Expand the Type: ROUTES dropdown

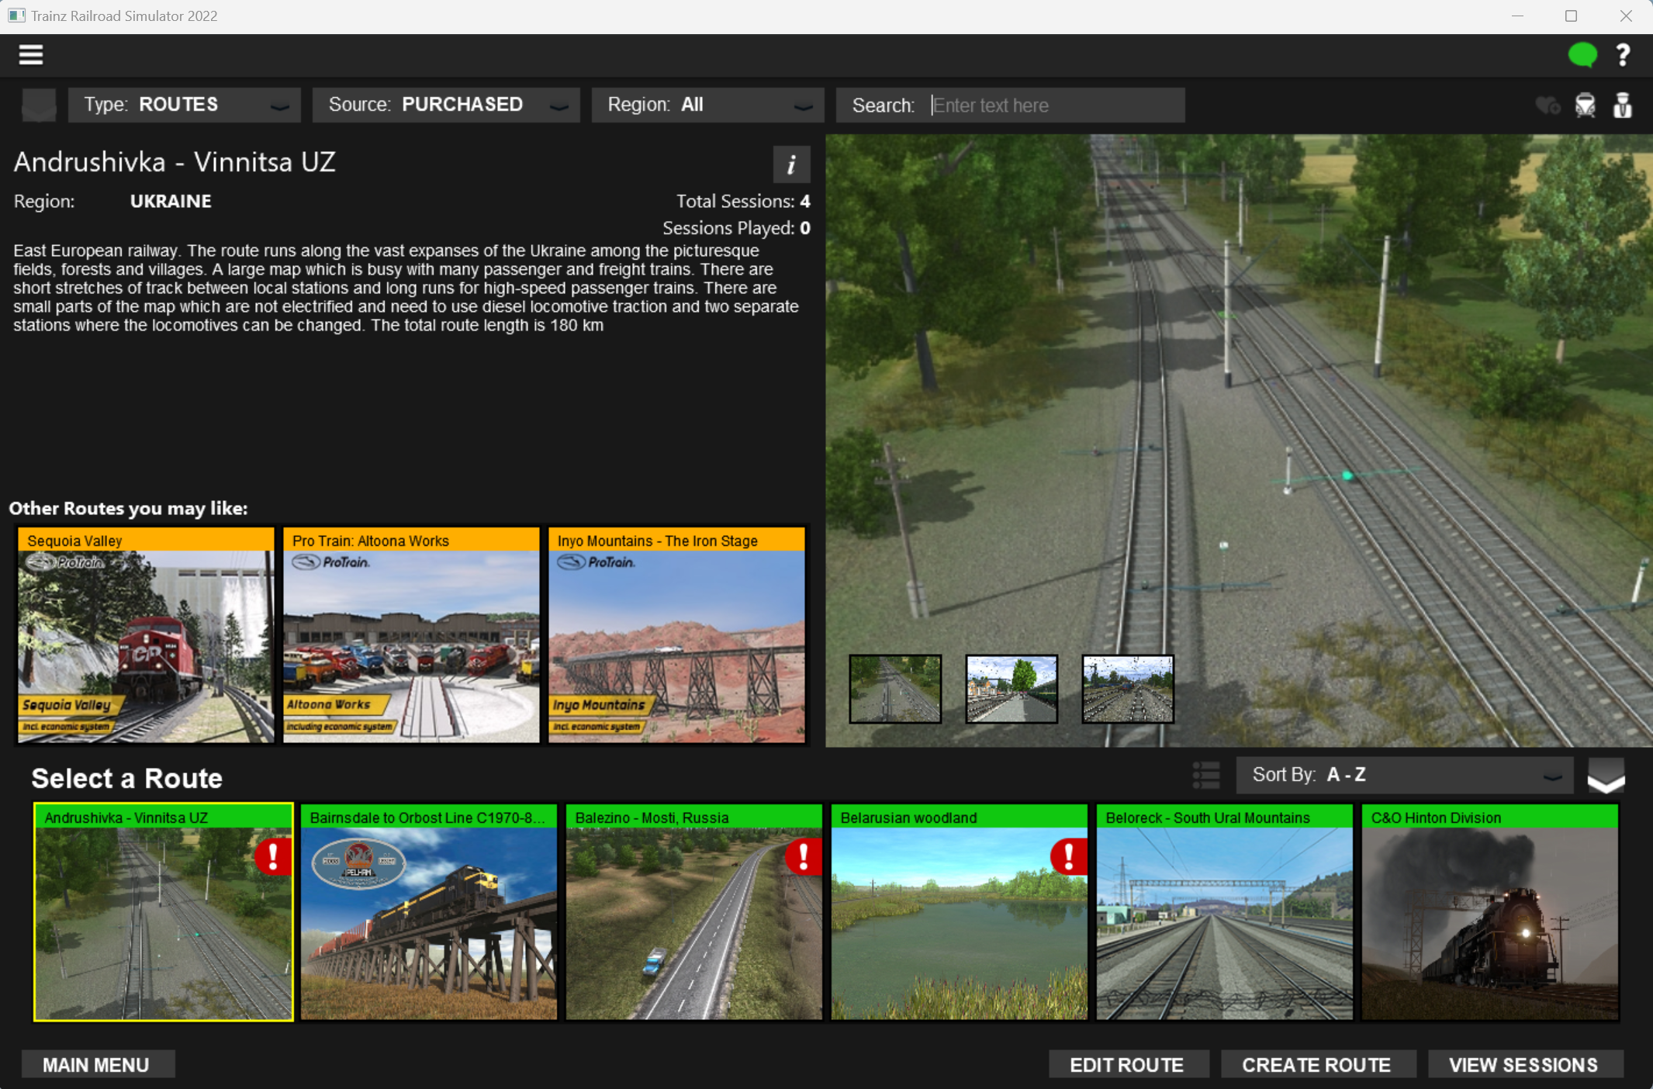[185, 105]
